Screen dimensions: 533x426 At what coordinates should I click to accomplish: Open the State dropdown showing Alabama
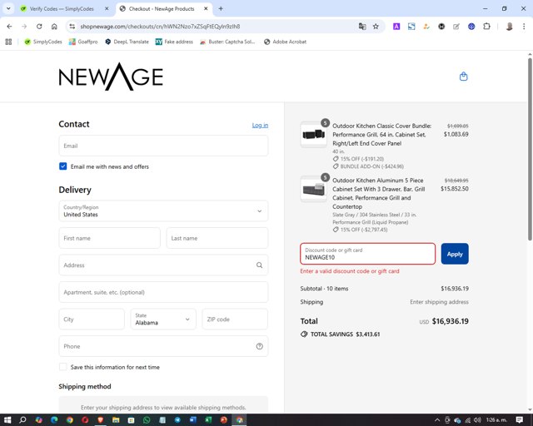(x=163, y=319)
